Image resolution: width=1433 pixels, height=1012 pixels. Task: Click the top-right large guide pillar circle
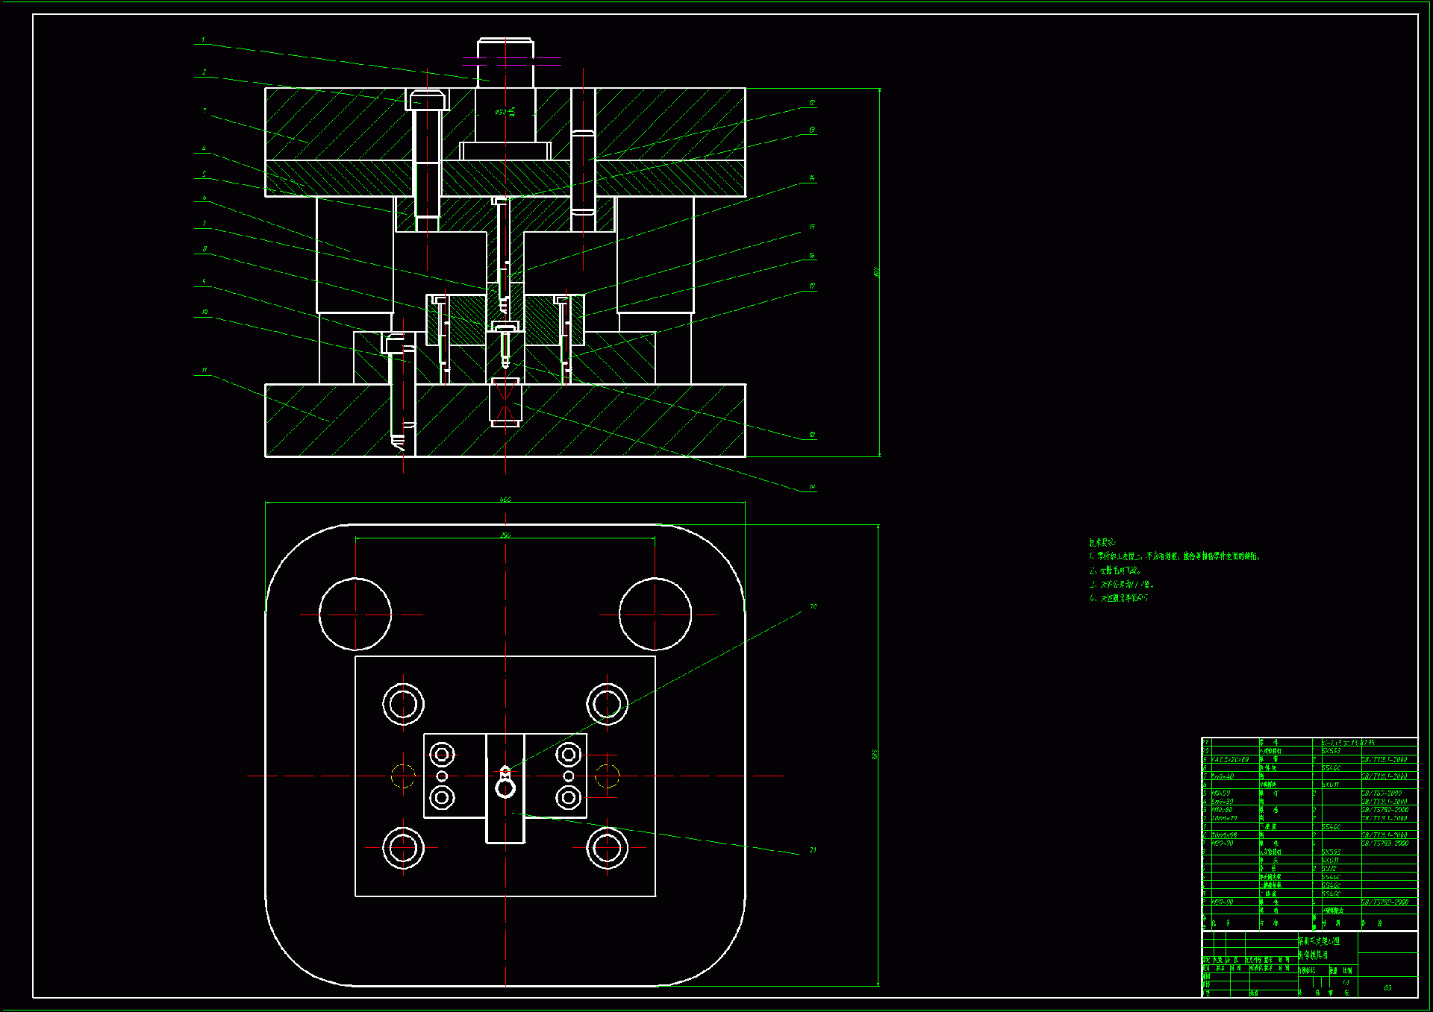(x=655, y=615)
